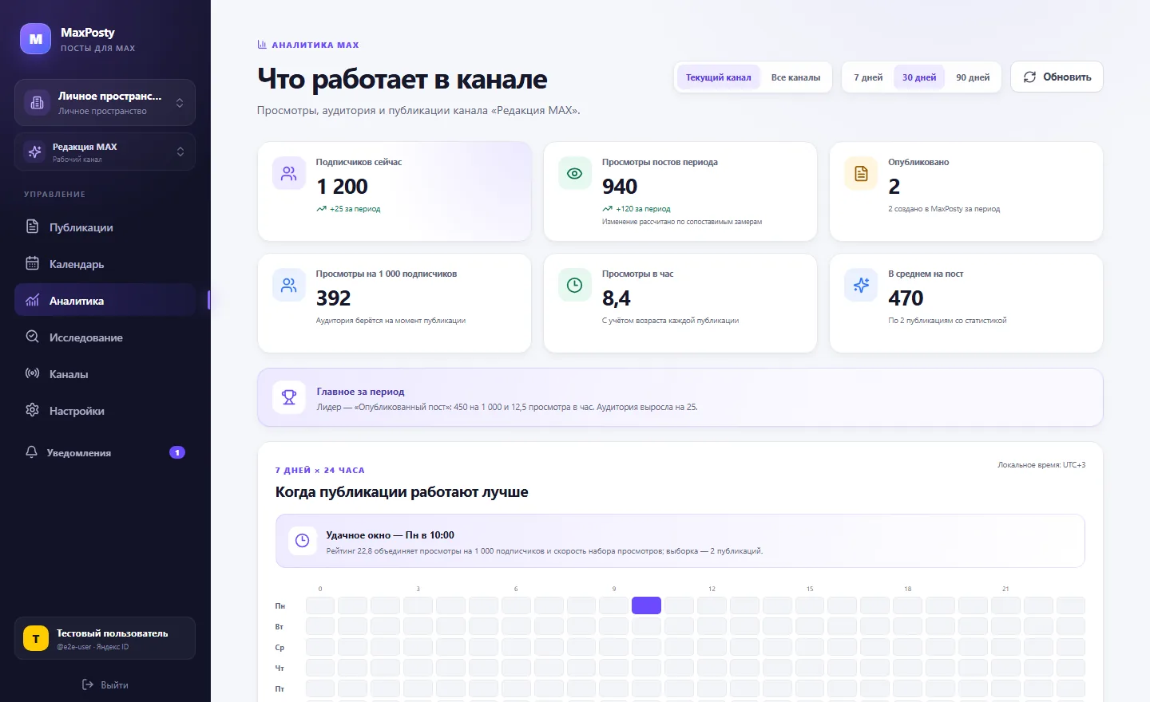
Task: Click the Календарь calendar icon in sidebar
Action: tap(32, 263)
